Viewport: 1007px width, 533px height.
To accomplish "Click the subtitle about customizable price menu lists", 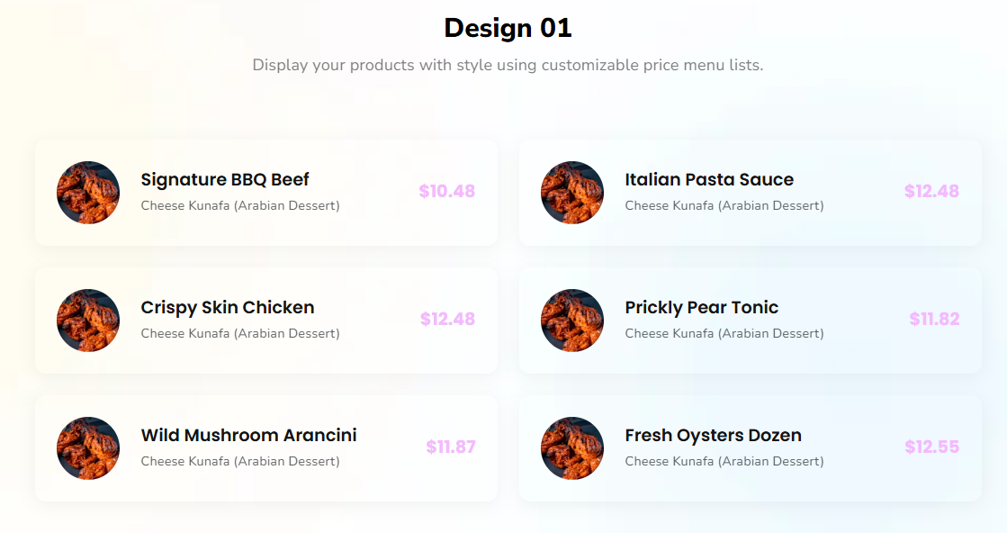I will (508, 65).
